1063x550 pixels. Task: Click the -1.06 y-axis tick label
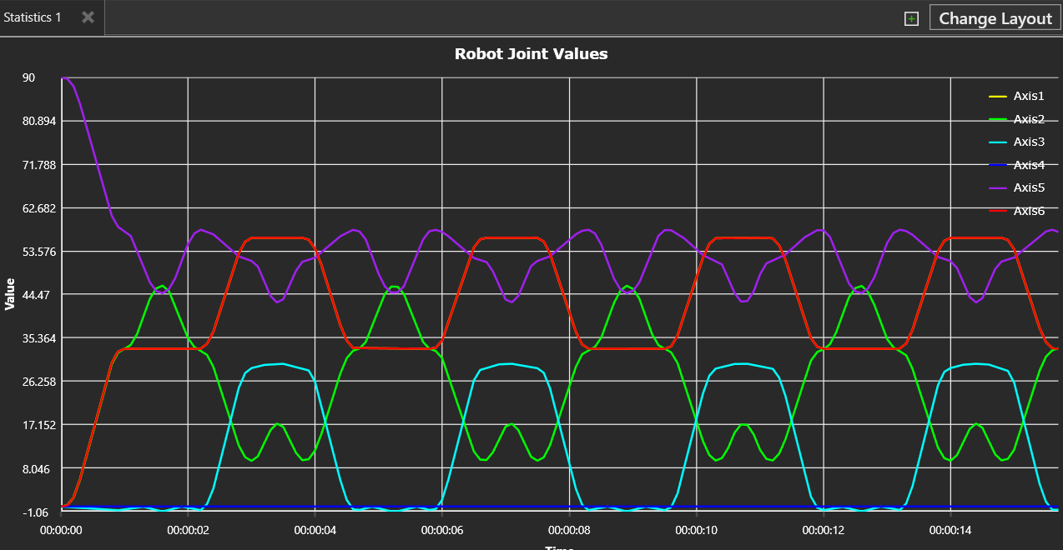click(36, 512)
